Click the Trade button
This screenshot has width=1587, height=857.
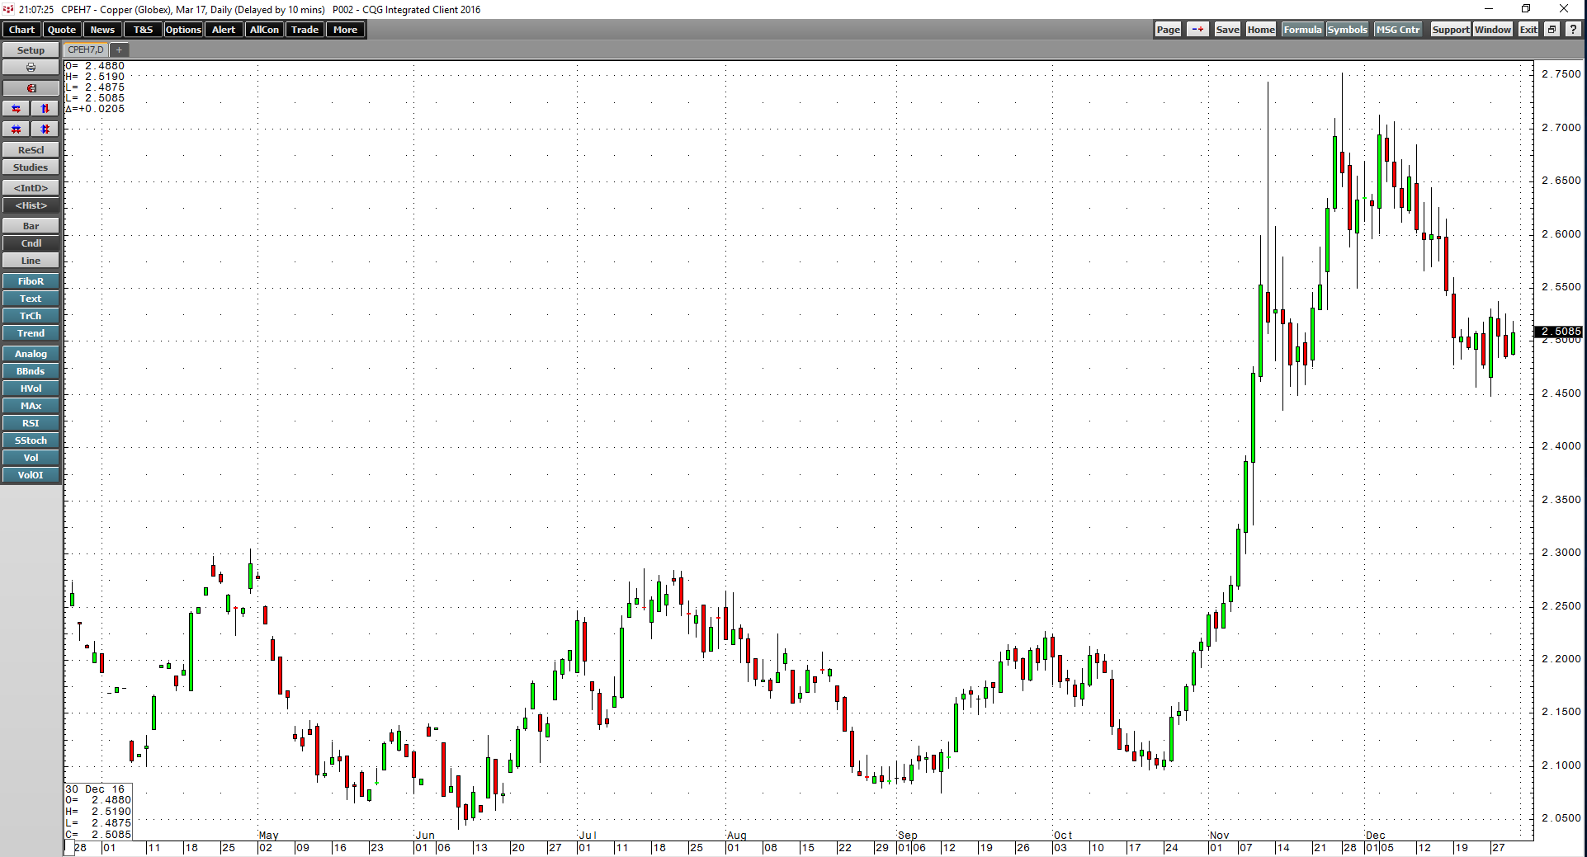click(x=305, y=30)
